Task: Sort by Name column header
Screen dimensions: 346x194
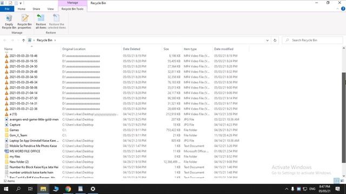Action: click(9, 49)
